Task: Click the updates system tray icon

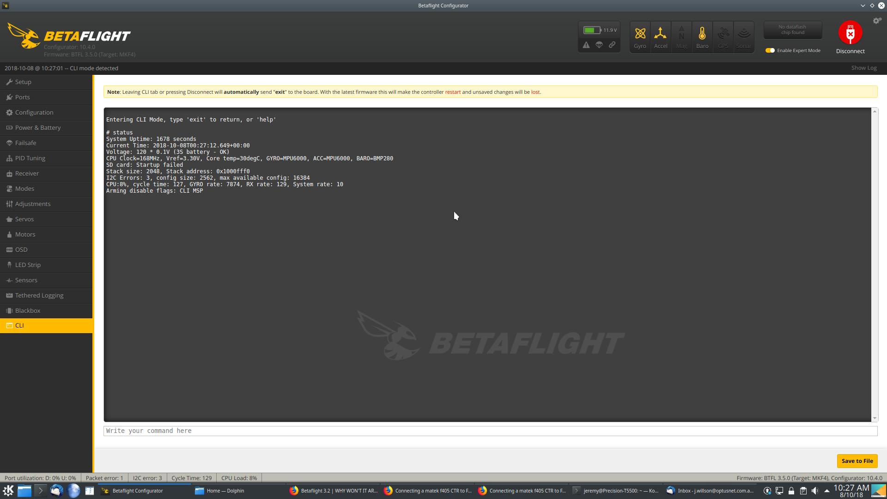Action: click(x=767, y=491)
